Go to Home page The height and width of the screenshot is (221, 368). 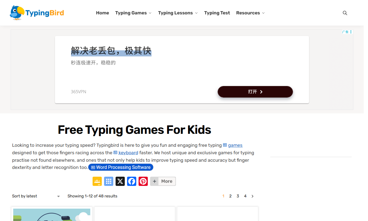(102, 13)
